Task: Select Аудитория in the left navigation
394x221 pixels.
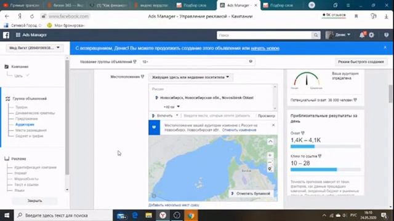Action: (25, 125)
